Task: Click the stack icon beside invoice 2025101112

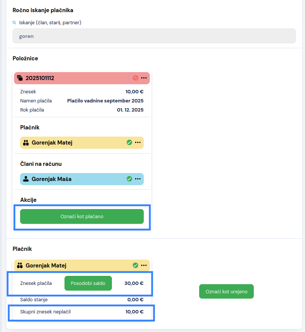Action: pyautogui.click(x=20, y=78)
